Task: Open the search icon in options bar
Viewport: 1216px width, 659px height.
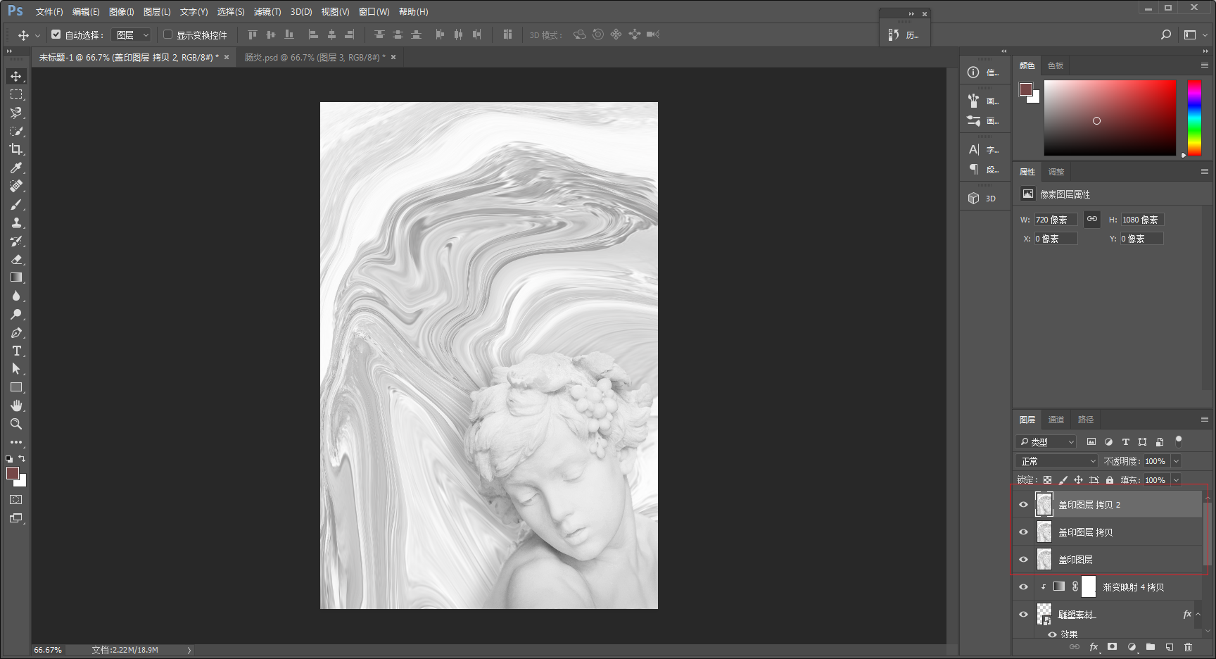Action: point(1166,34)
